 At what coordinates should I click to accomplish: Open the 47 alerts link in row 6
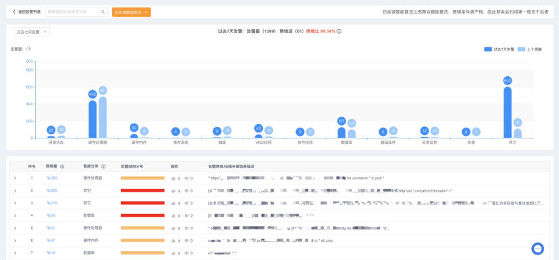(x=51, y=240)
